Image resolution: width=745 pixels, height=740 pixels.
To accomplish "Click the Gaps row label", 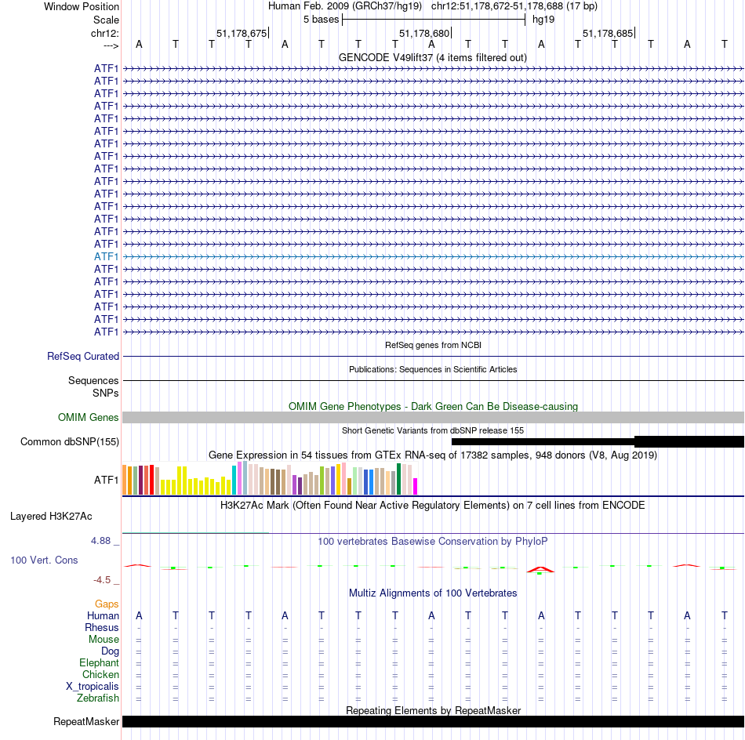I will (x=107, y=604).
